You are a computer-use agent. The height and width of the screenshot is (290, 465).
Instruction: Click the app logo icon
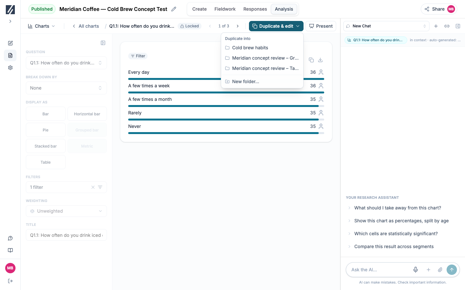10,9
